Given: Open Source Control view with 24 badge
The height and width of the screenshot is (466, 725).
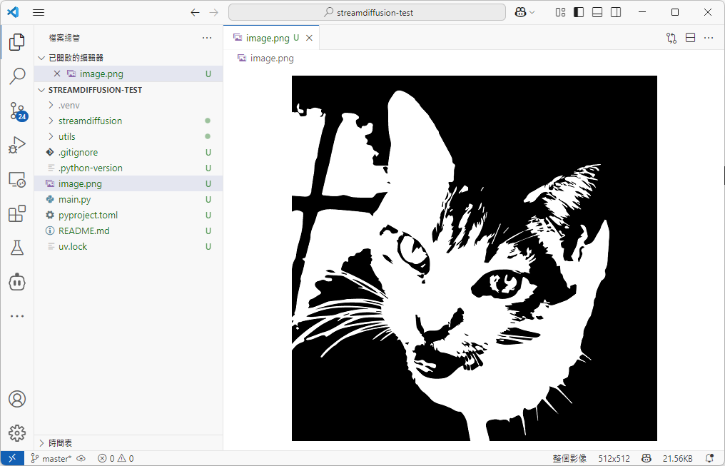Looking at the screenshot, I should pos(17,111).
